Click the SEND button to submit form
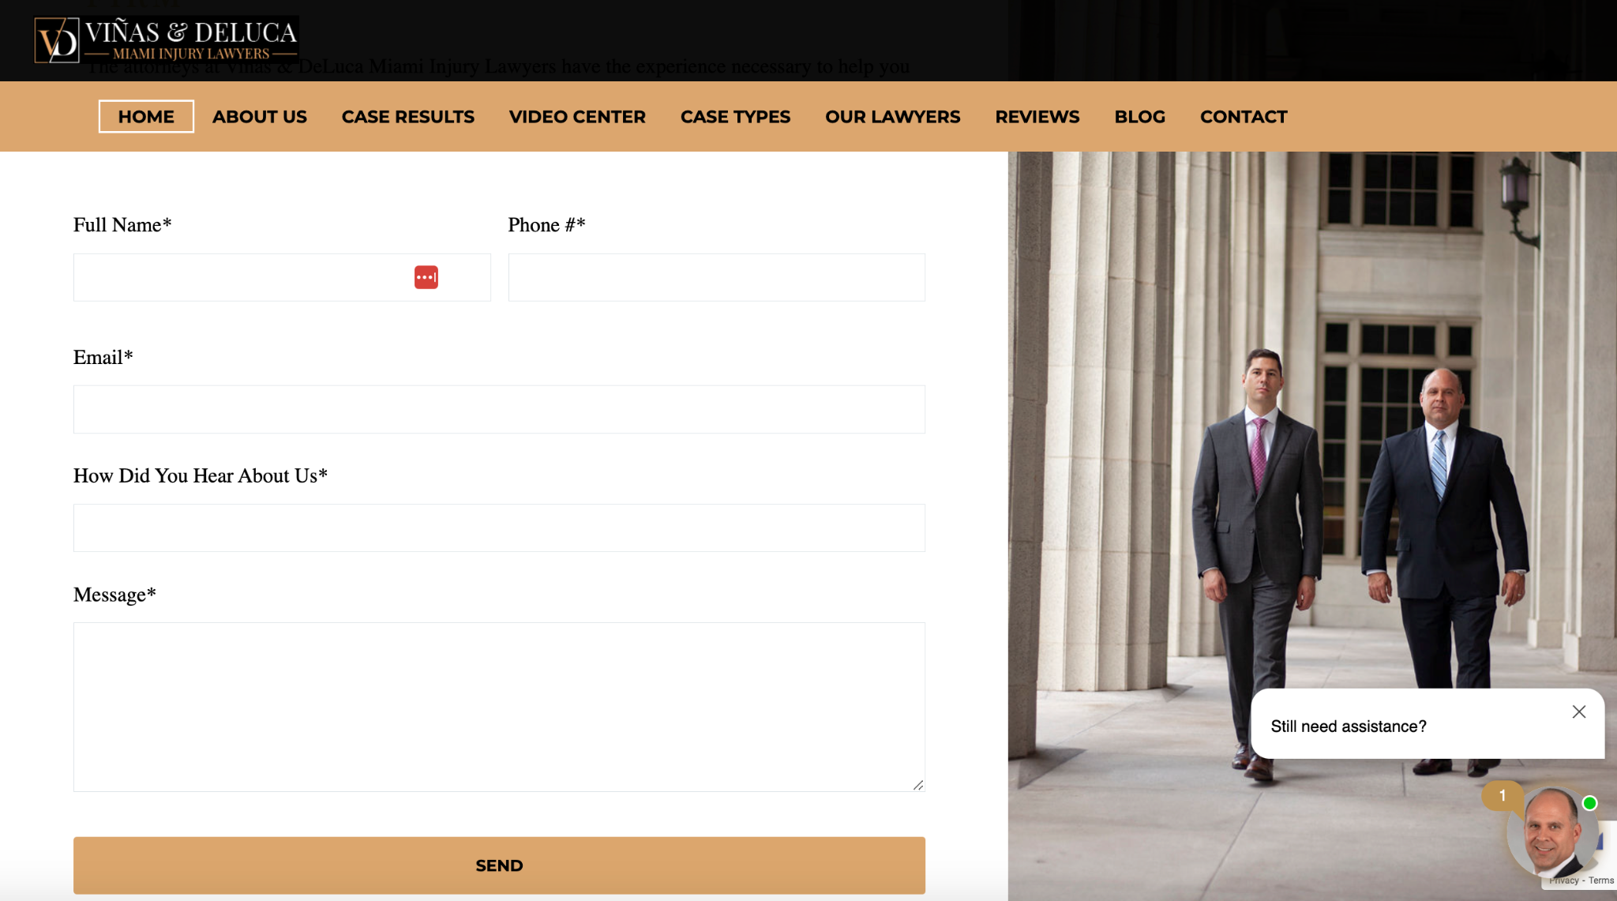Viewport: 1617px width, 901px height. (499, 865)
